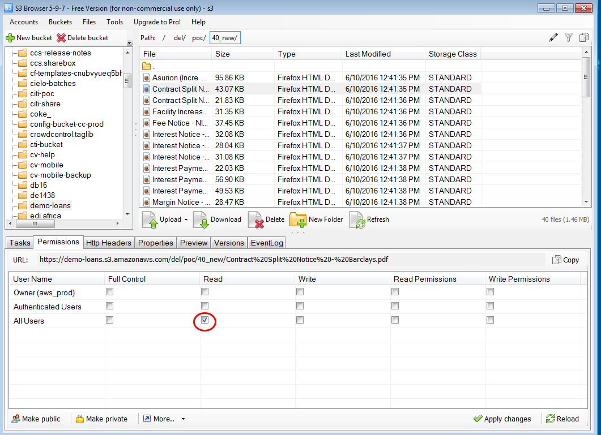The width and height of the screenshot is (601, 435).
Task: Click the 40_new/ path input field
Action: [x=225, y=38]
